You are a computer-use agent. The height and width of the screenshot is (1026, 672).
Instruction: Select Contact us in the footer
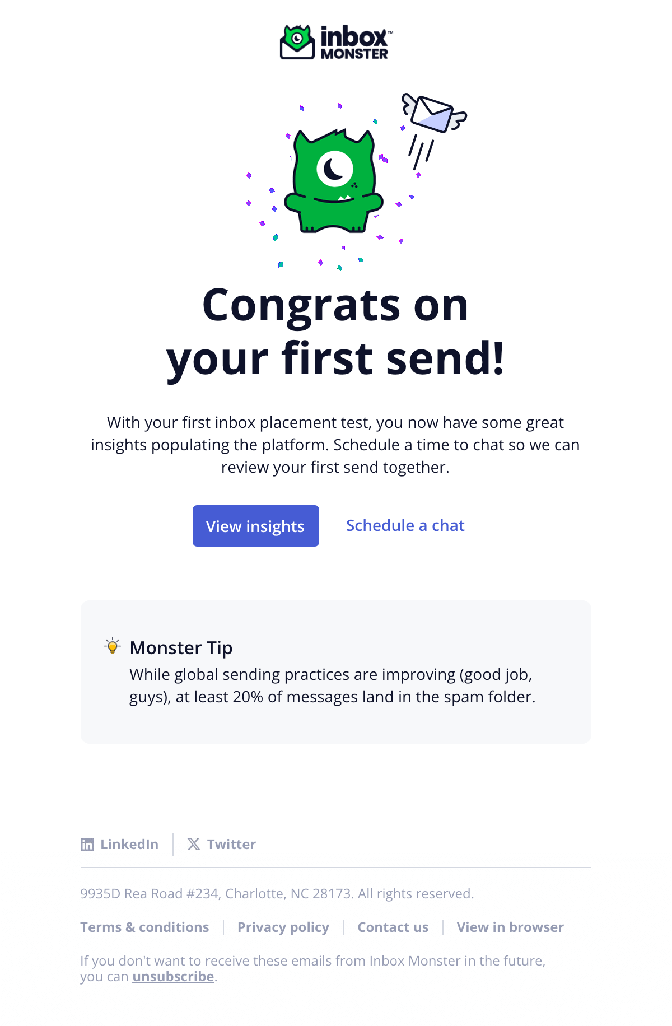pos(393,927)
